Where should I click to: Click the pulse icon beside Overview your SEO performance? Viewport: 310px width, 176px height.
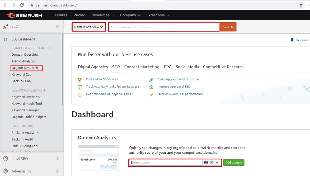pos(151,95)
